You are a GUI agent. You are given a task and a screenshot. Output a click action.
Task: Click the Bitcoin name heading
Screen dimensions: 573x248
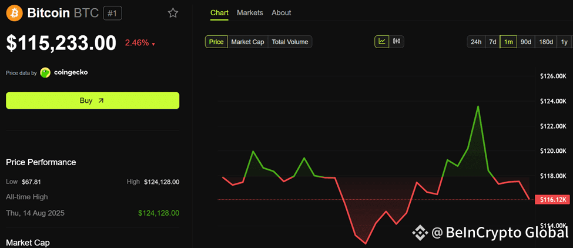pyautogui.click(x=48, y=14)
